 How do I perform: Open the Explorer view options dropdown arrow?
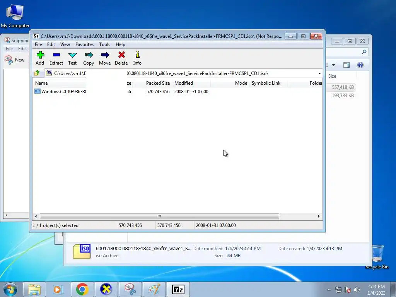click(333, 65)
